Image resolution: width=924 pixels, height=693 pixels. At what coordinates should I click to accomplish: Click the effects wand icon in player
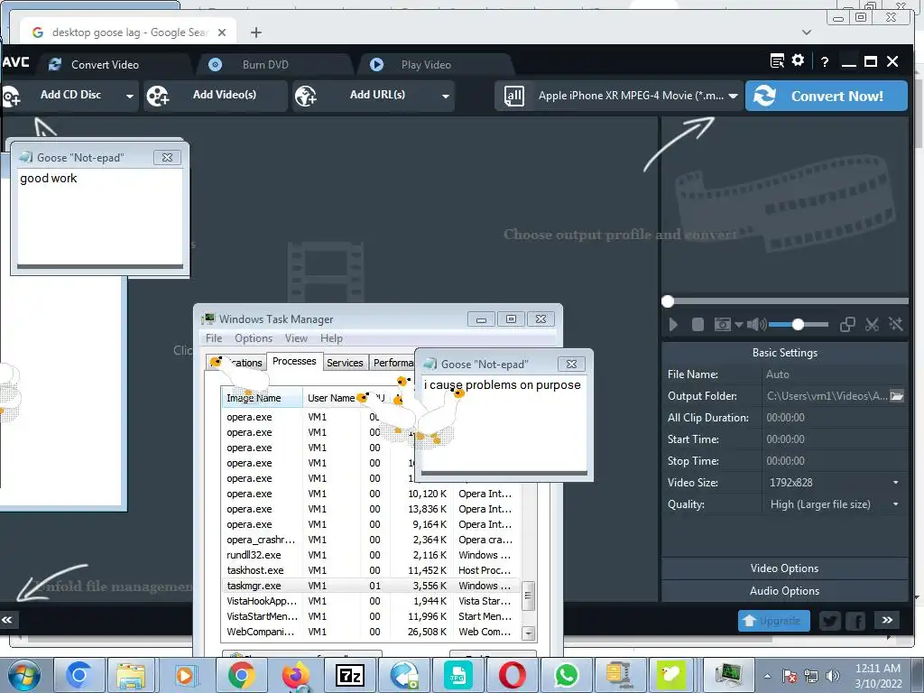pos(896,325)
